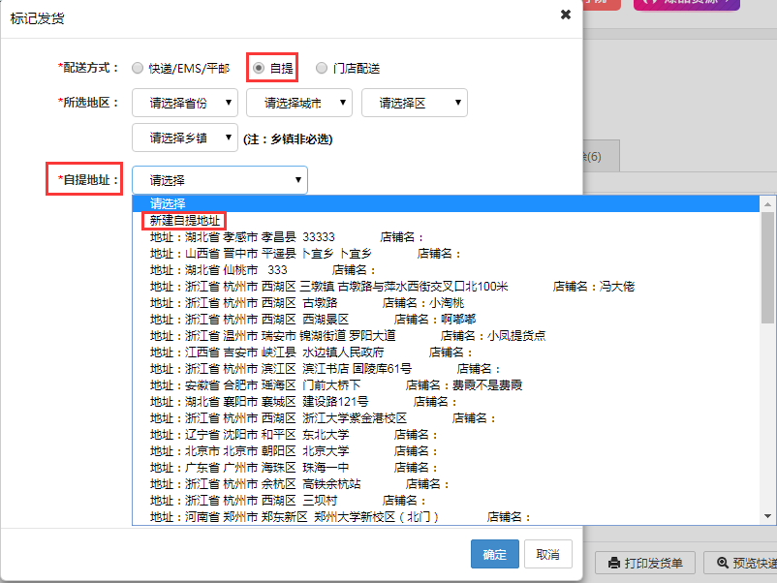Click the address list scrollbar thumb
Viewport: 777px width, 583px height.
pyautogui.click(x=767, y=266)
